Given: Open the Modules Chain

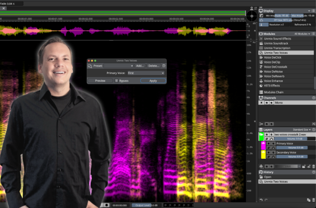Looking at the screenshot, I should click(x=286, y=92).
